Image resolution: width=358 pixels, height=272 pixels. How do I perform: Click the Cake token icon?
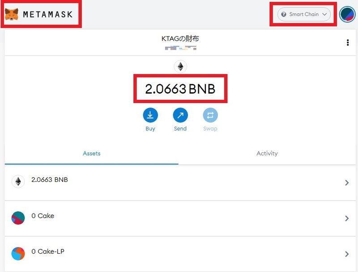pos(18,218)
